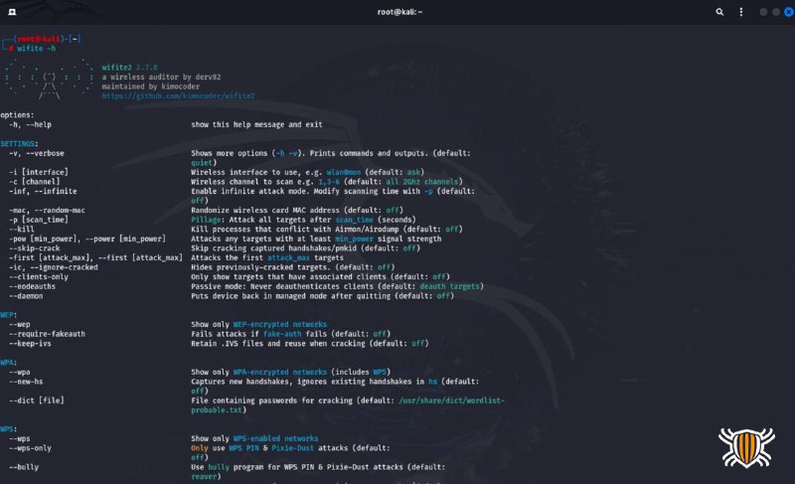Click 'Only show targets that have associated clients'
The width and height of the screenshot is (795, 484).
pos(320,277)
